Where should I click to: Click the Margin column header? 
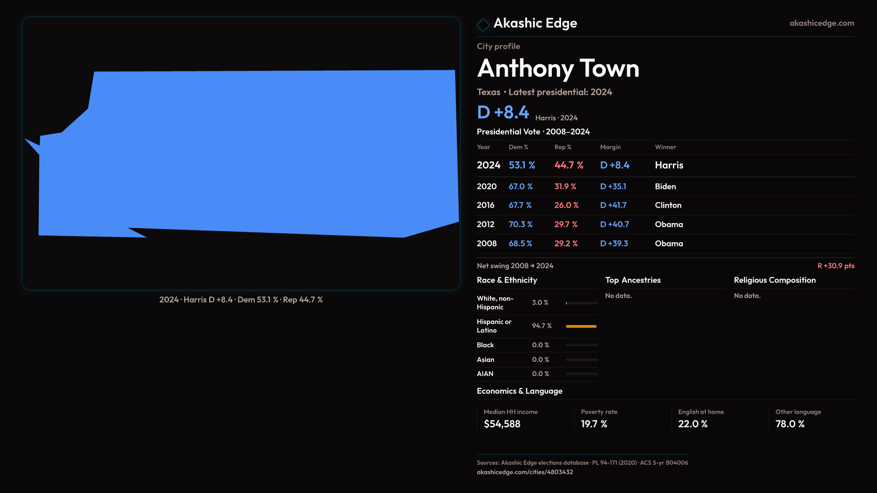tap(610, 147)
